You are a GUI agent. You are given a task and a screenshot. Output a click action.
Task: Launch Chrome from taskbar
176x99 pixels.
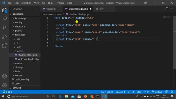click(x=92, y=97)
